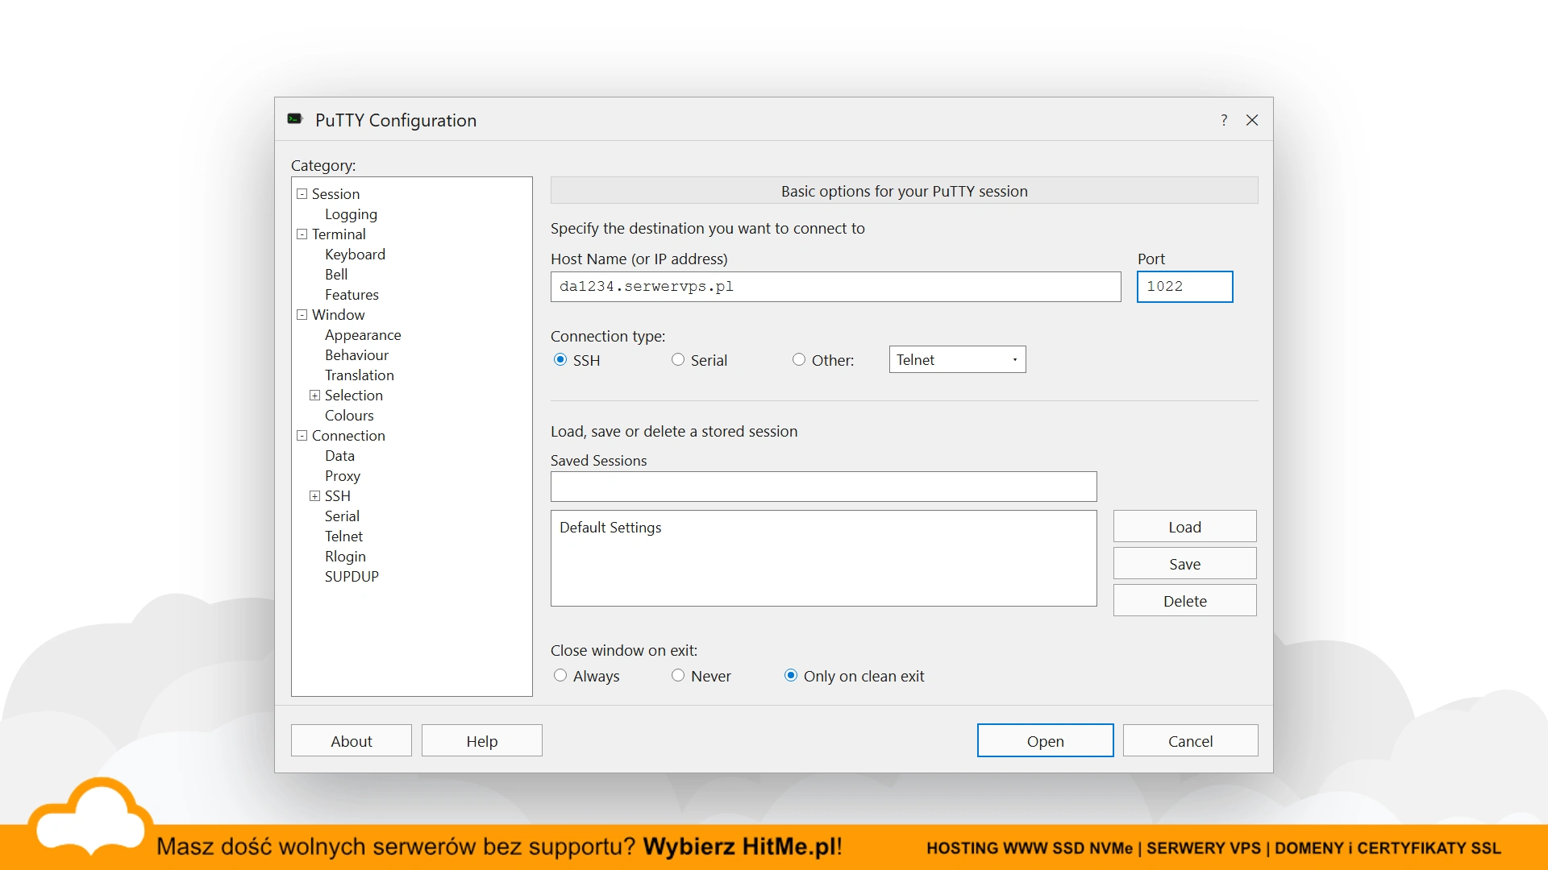
Task: Expand the Selection tree node
Action: pyautogui.click(x=315, y=396)
